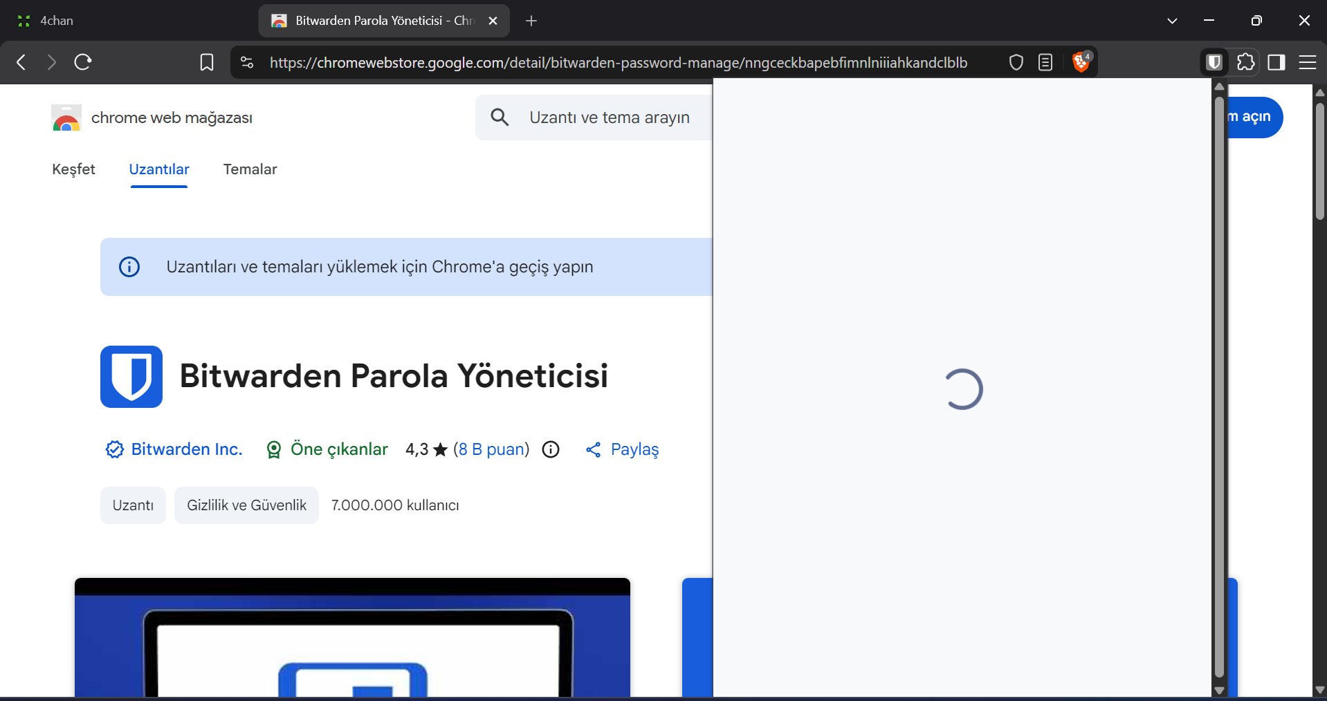
Task: Restore down the browser window
Action: coord(1256,21)
